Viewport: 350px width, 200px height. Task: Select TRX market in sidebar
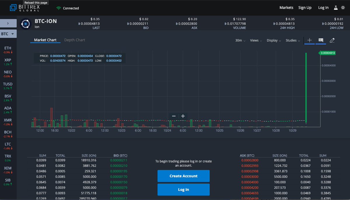pyautogui.click(x=8, y=158)
